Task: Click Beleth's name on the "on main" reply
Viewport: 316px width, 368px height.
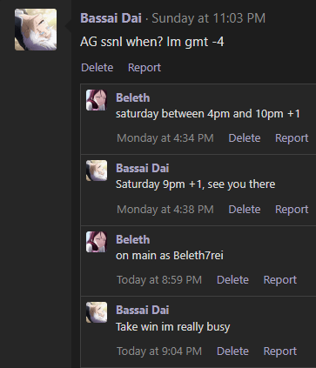Action: [x=133, y=240]
